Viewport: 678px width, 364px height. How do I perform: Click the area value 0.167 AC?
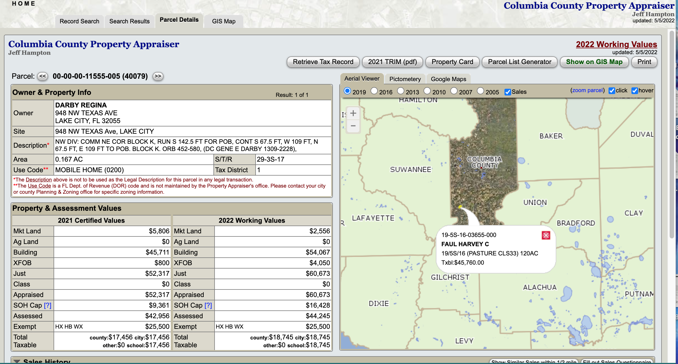[x=69, y=159]
